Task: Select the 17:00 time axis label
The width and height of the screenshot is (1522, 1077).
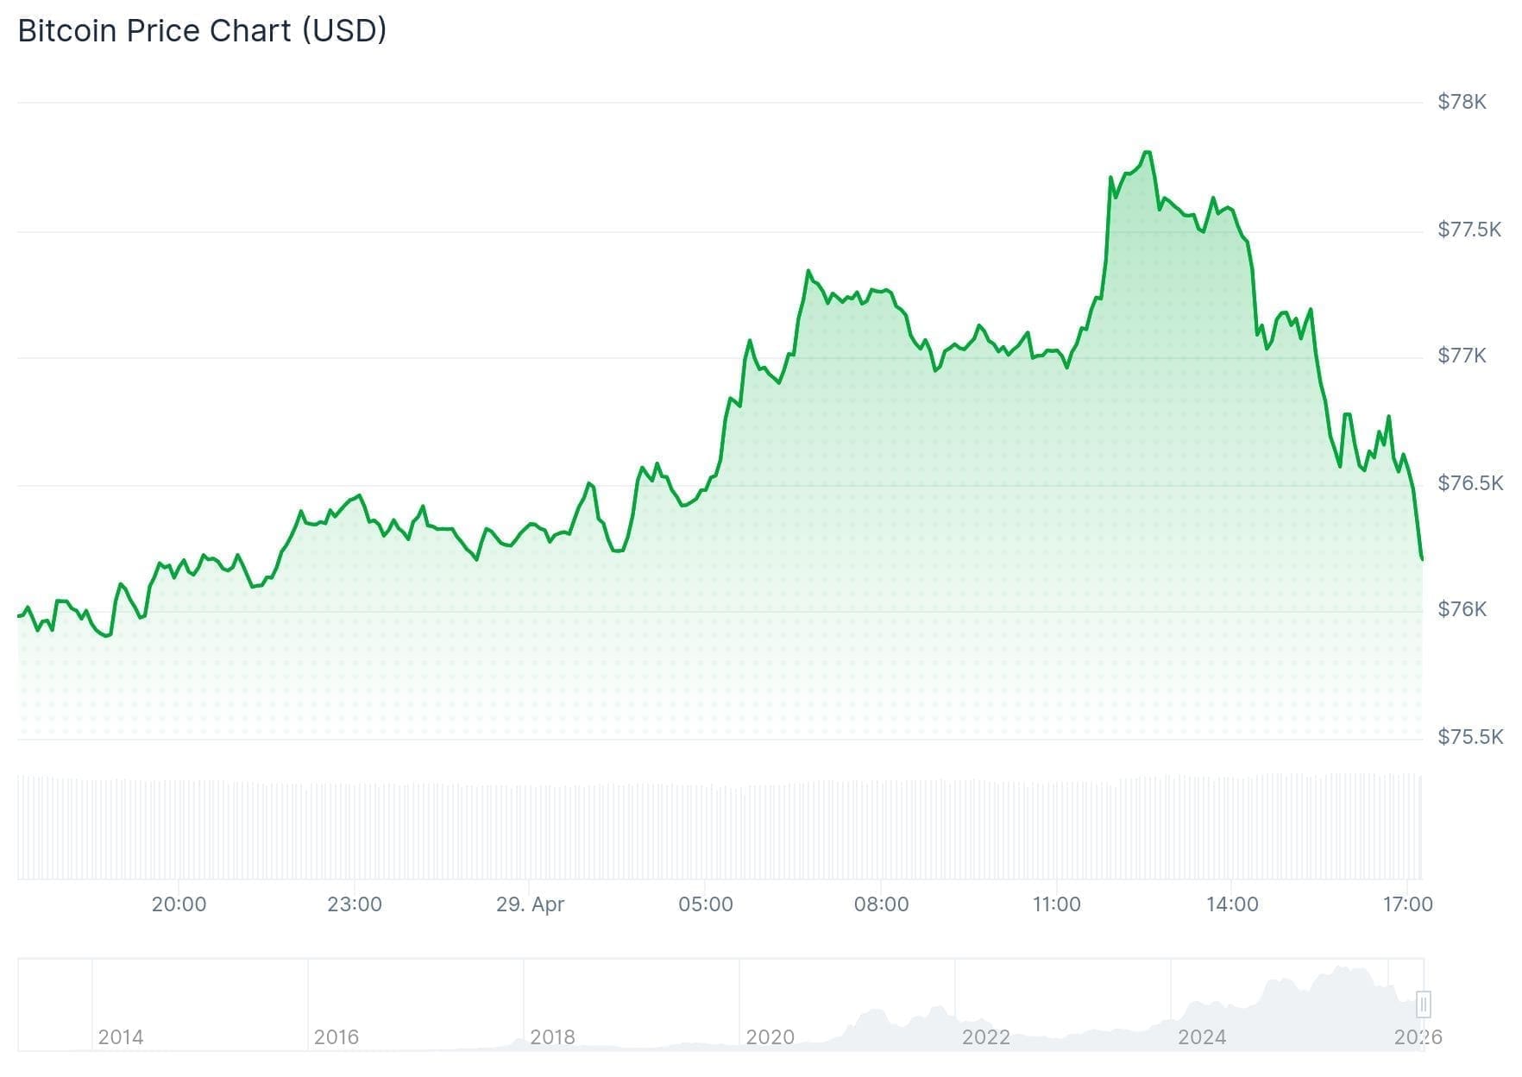Action: (x=1407, y=904)
